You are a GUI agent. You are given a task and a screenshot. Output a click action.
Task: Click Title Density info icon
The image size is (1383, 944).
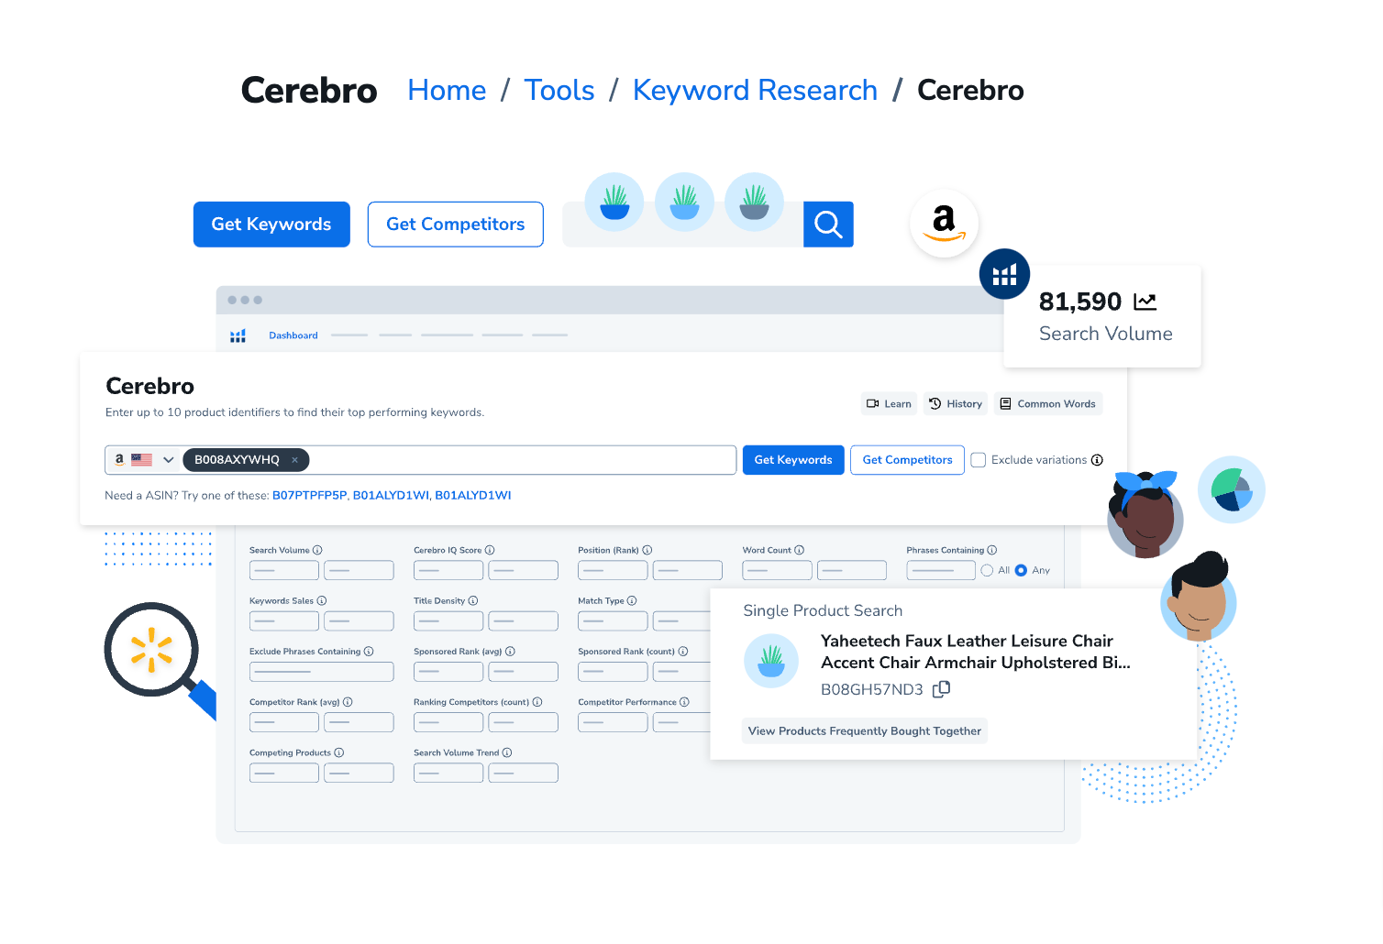click(473, 600)
